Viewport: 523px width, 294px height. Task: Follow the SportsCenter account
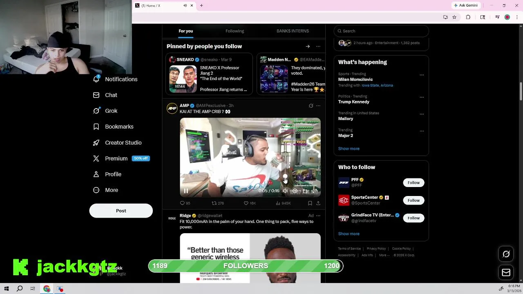[413, 200]
